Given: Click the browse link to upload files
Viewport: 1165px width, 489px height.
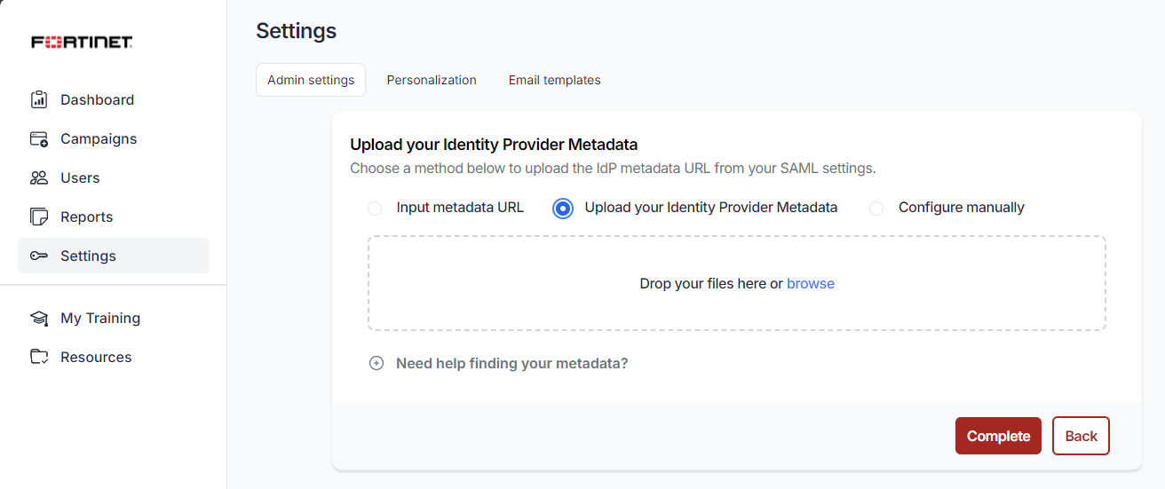Looking at the screenshot, I should click(x=811, y=284).
